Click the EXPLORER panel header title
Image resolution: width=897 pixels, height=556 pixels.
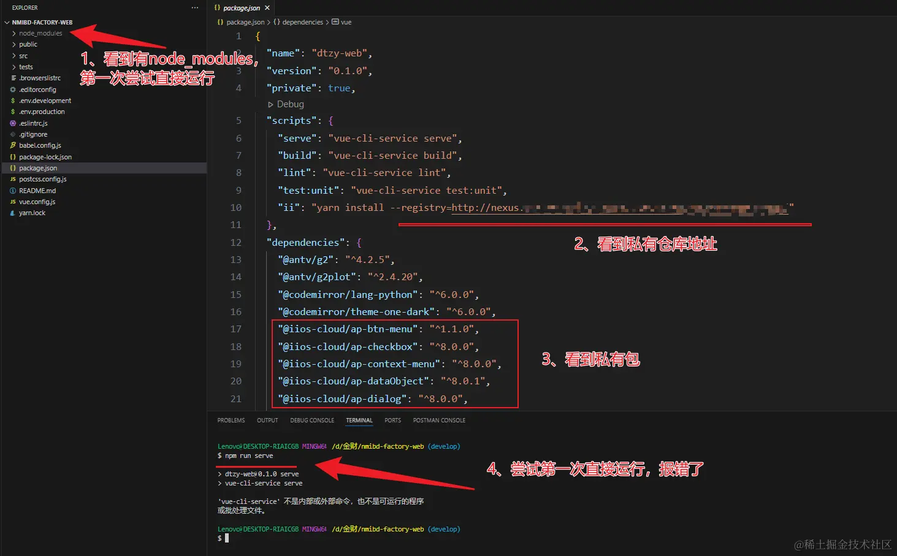point(25,8)
